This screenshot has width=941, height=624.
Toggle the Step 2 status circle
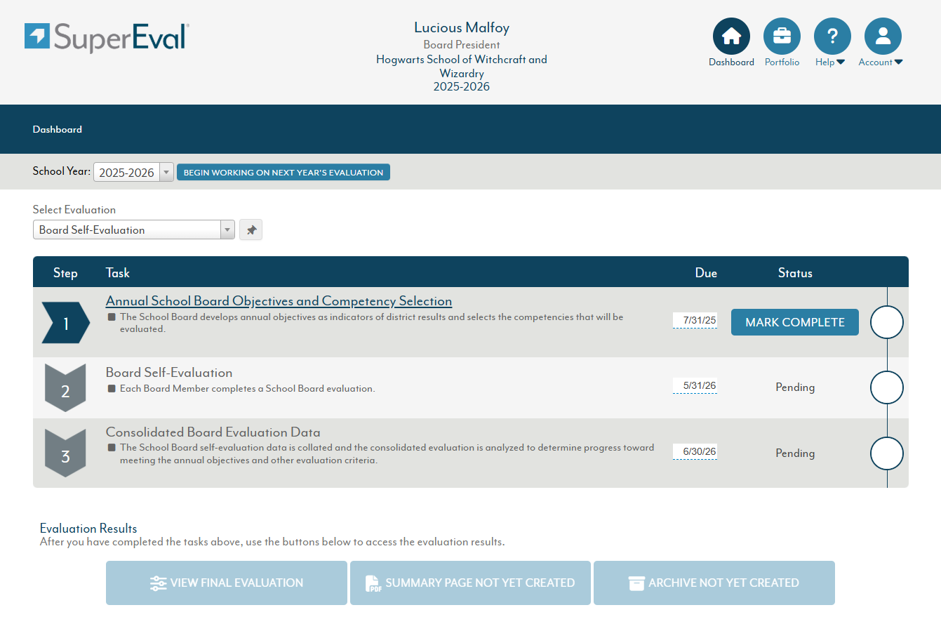(x=886, y=387)
